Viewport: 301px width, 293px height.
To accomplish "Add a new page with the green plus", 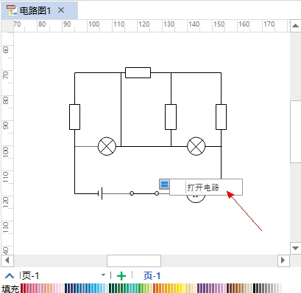I will (121, 276).
